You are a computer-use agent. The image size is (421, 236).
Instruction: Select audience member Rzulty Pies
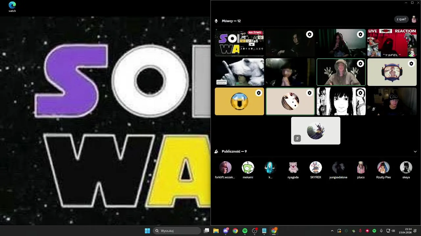coord(384,170)
